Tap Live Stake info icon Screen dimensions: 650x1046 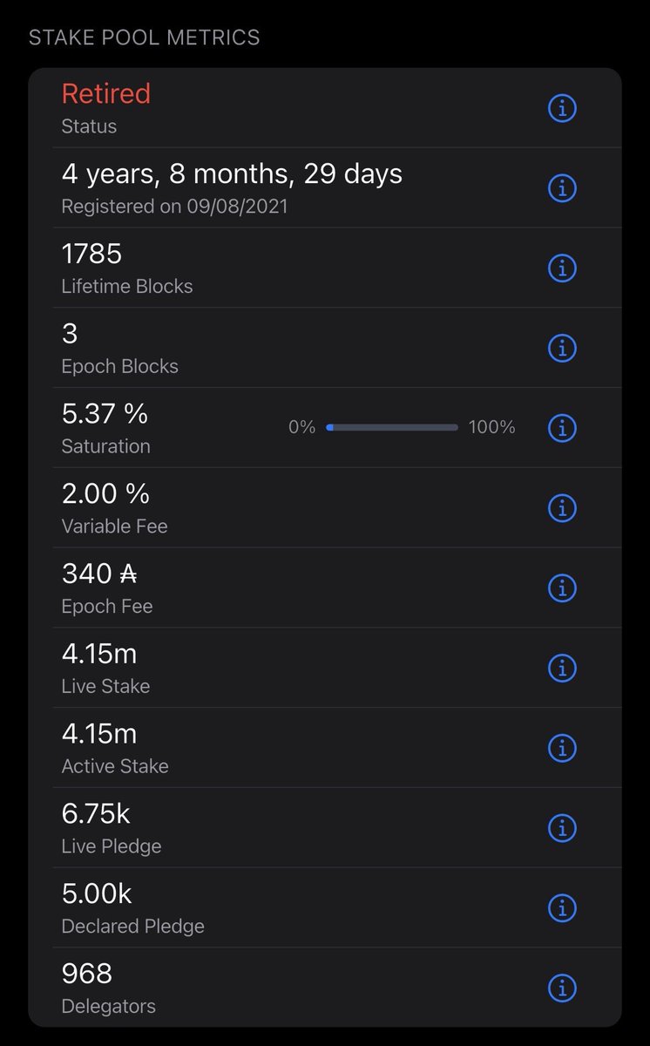coord(562,668)
